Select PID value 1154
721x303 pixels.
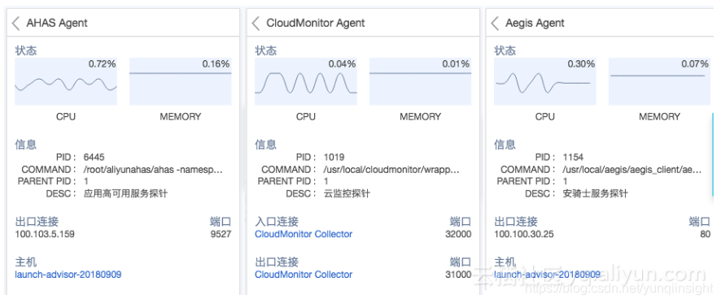[573, 158]
